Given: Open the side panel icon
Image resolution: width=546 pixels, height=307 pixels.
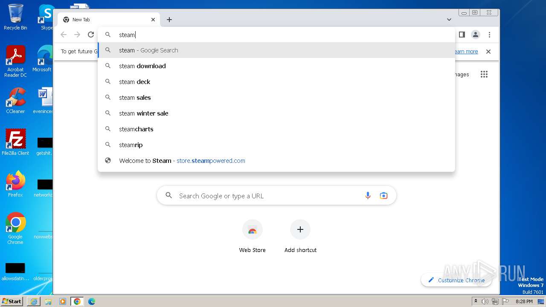Looking at the screenshot, I should coord(462,35).
